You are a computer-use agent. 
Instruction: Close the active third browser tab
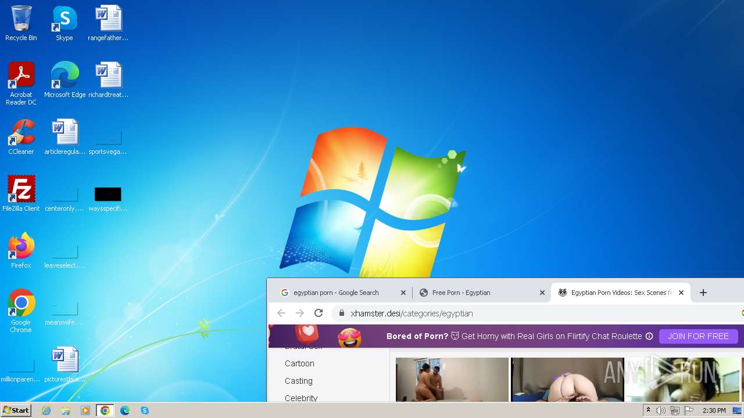(681, 293)
